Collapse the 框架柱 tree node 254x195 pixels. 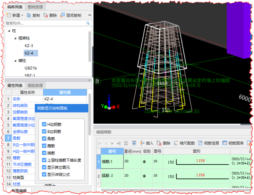(15, 38)
